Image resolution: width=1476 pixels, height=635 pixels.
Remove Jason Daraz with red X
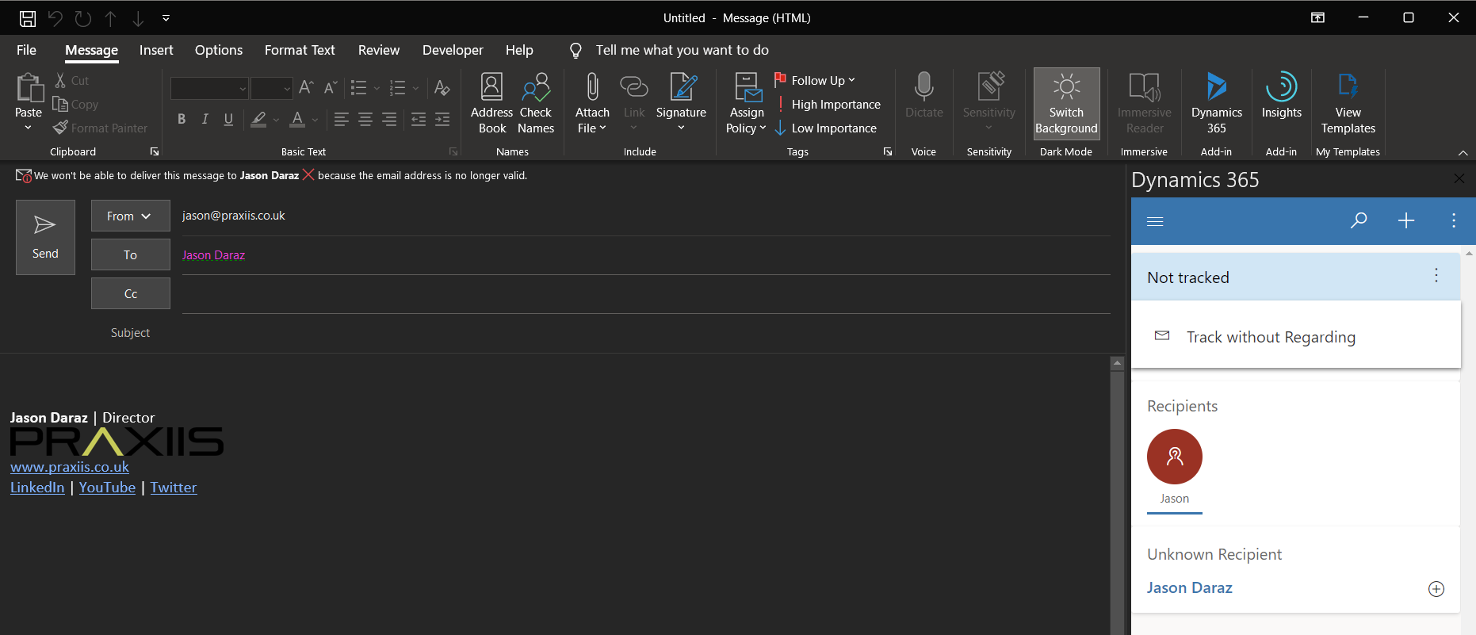308,175
